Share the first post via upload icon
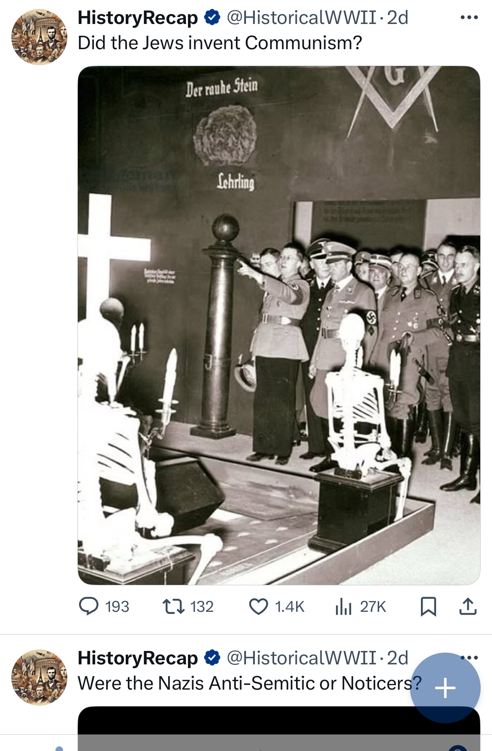 pos(468,606)
